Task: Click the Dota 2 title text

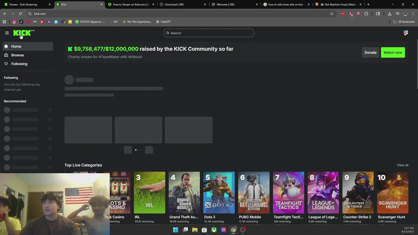Action: tap(210, 217)
